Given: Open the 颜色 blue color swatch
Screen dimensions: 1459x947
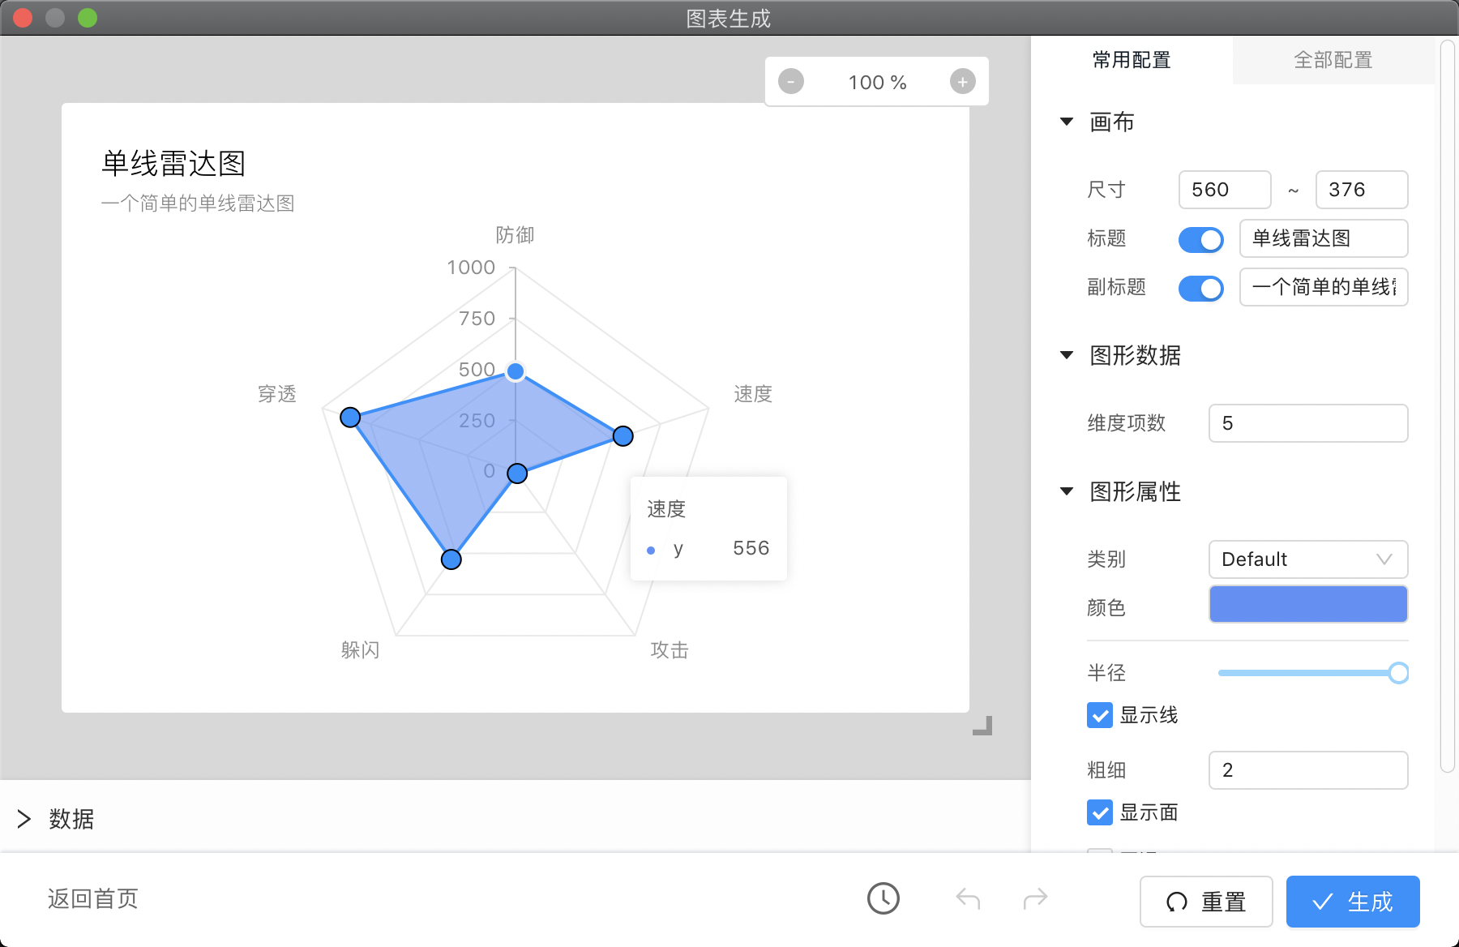Looking at the screenshot, I should point(1307,605).
